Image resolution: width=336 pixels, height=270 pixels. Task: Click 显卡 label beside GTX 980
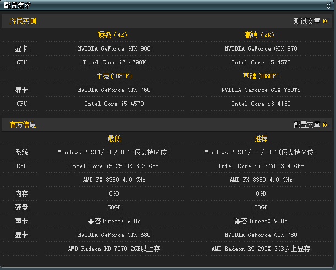click(21, 48)
